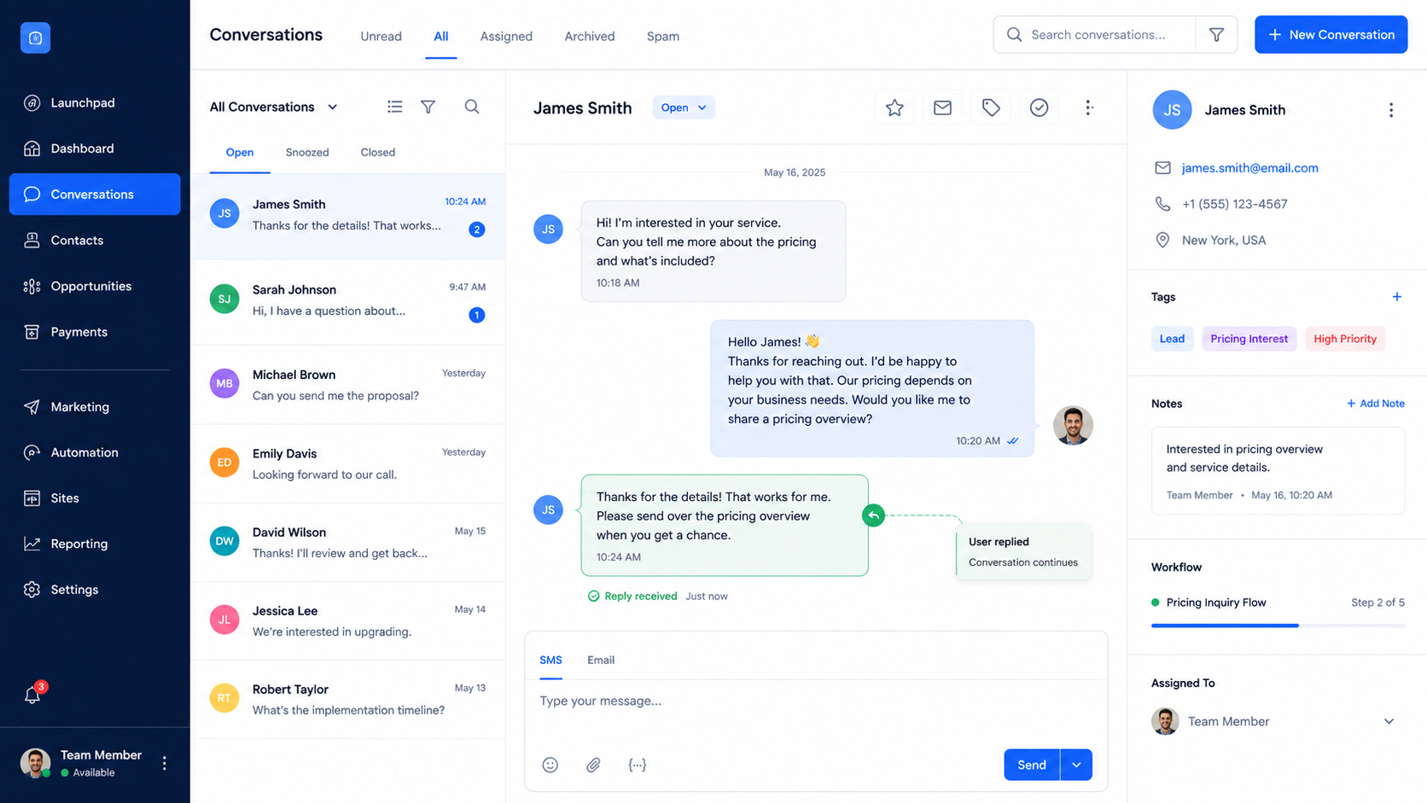Screen dimensions: 1427x803
Task: Select the SMS composer tab
Action: [550, 660]
